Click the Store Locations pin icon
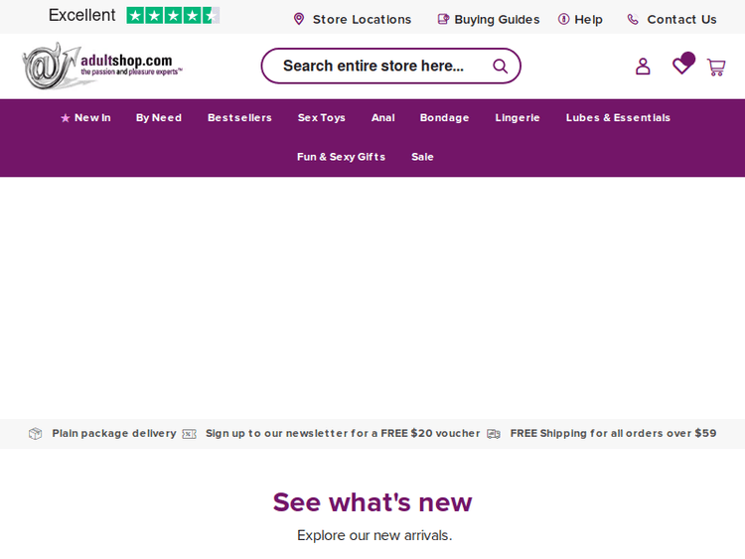The height and width of the screenshot is (559, 745). pos(299,19)
